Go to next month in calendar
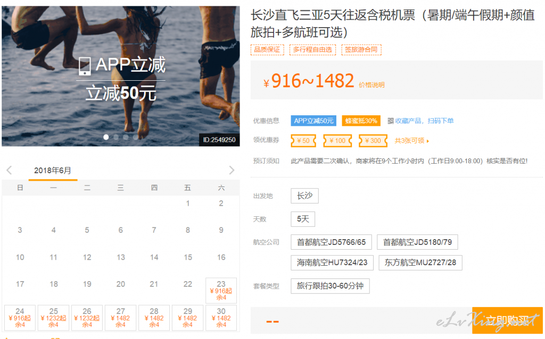 232,170
